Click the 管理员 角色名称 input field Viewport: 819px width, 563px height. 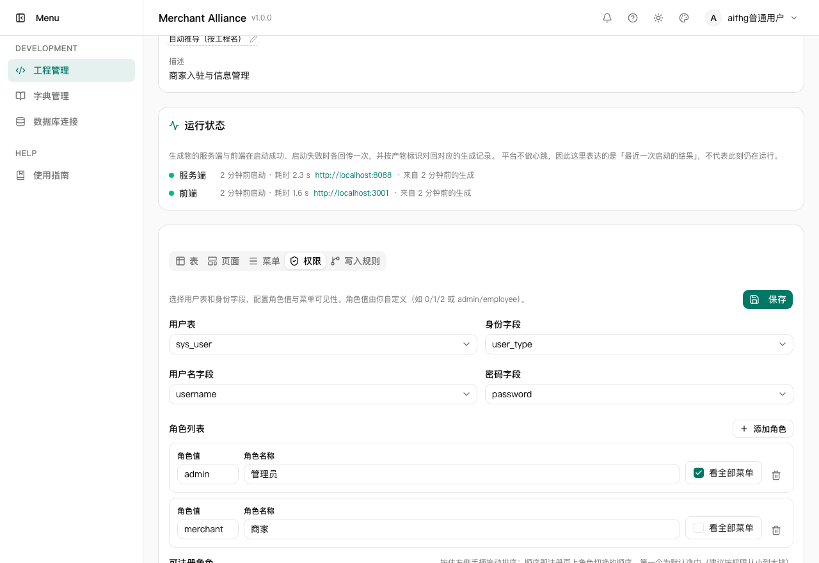pos(461,474)
